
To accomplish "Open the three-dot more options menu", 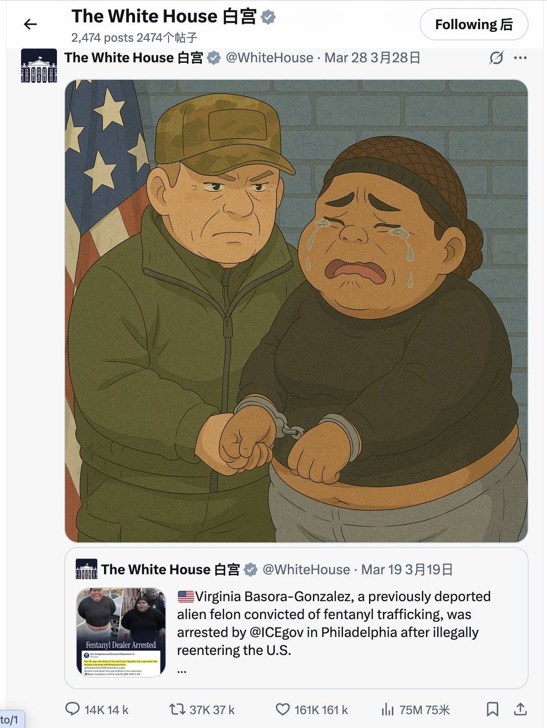I will pos(520,58).
